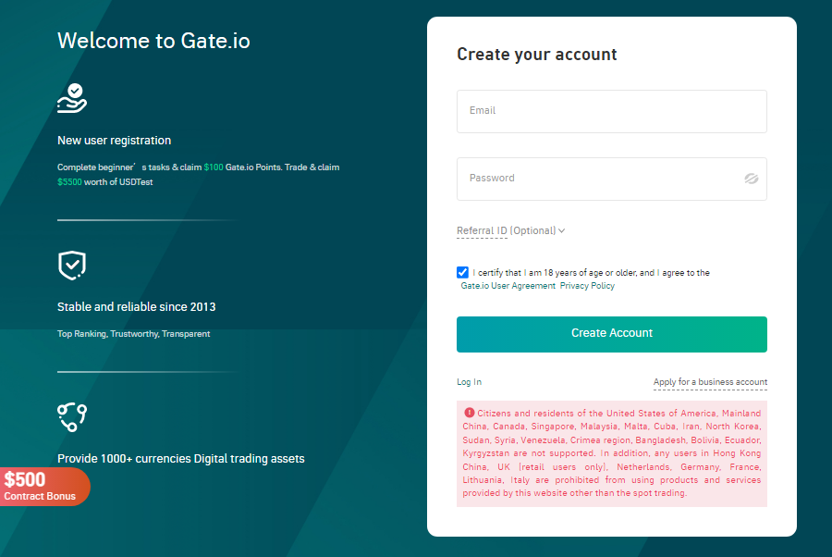The height and width of the screenshot is (557, 832).
Task: Click the connected nodes currencies icon
Action: point(72,417)
